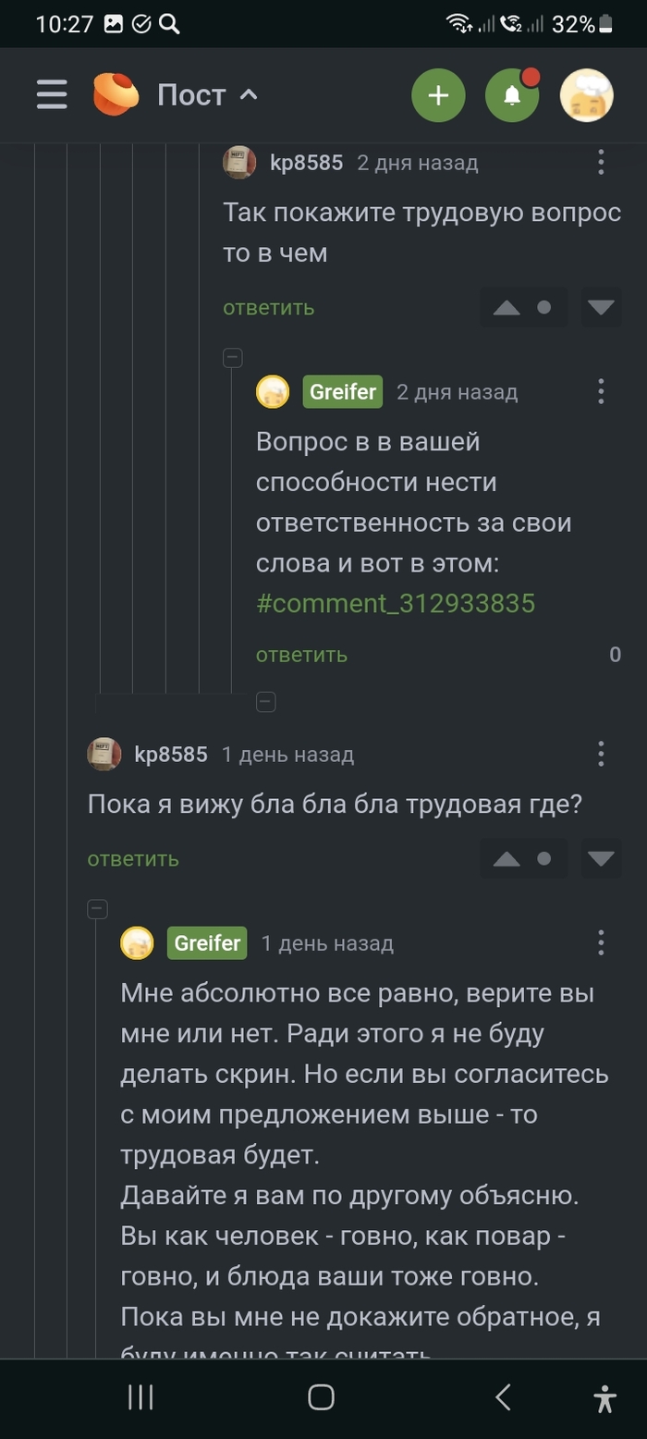
Task: Downvote the Пока я вижу бла comment
Action: [x=602, y=859]
